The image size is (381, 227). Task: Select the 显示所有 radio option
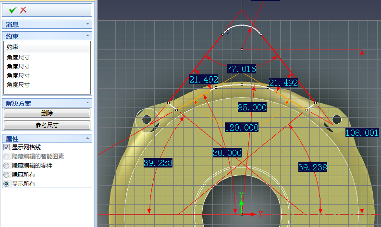(7, 184)
